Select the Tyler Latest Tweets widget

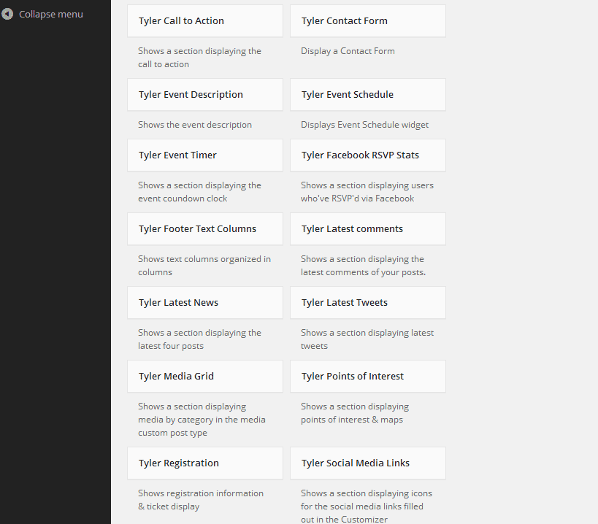click(x=368, y=303)
